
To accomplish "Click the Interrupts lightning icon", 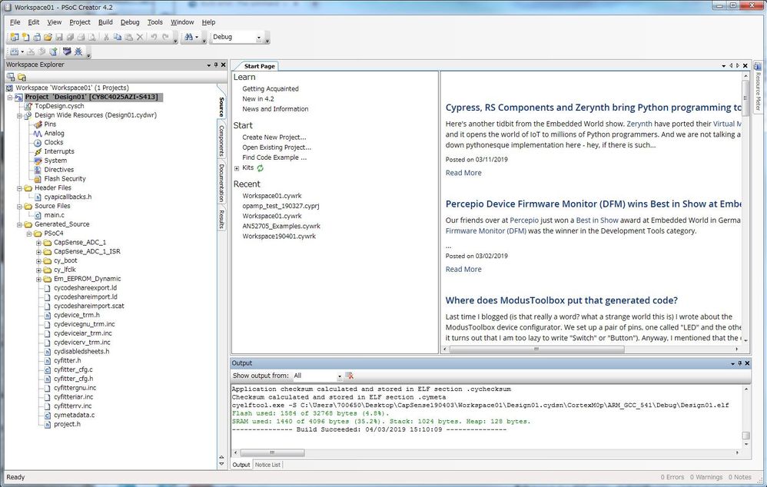I will click(38, 151).
